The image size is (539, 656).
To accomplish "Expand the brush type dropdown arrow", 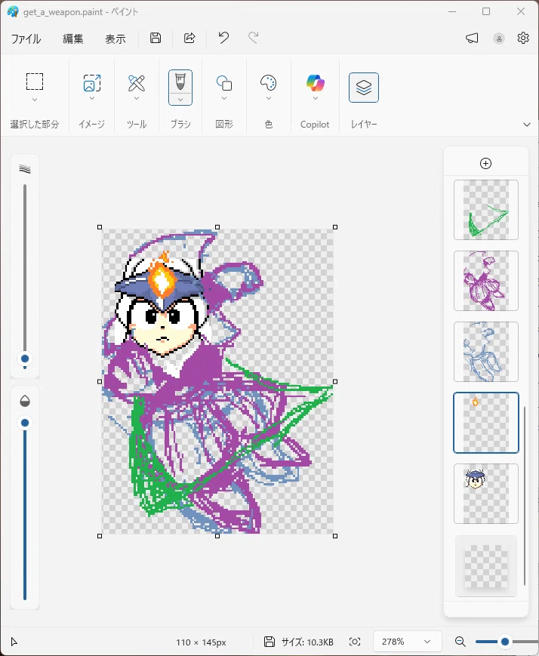I will (180, 100).
